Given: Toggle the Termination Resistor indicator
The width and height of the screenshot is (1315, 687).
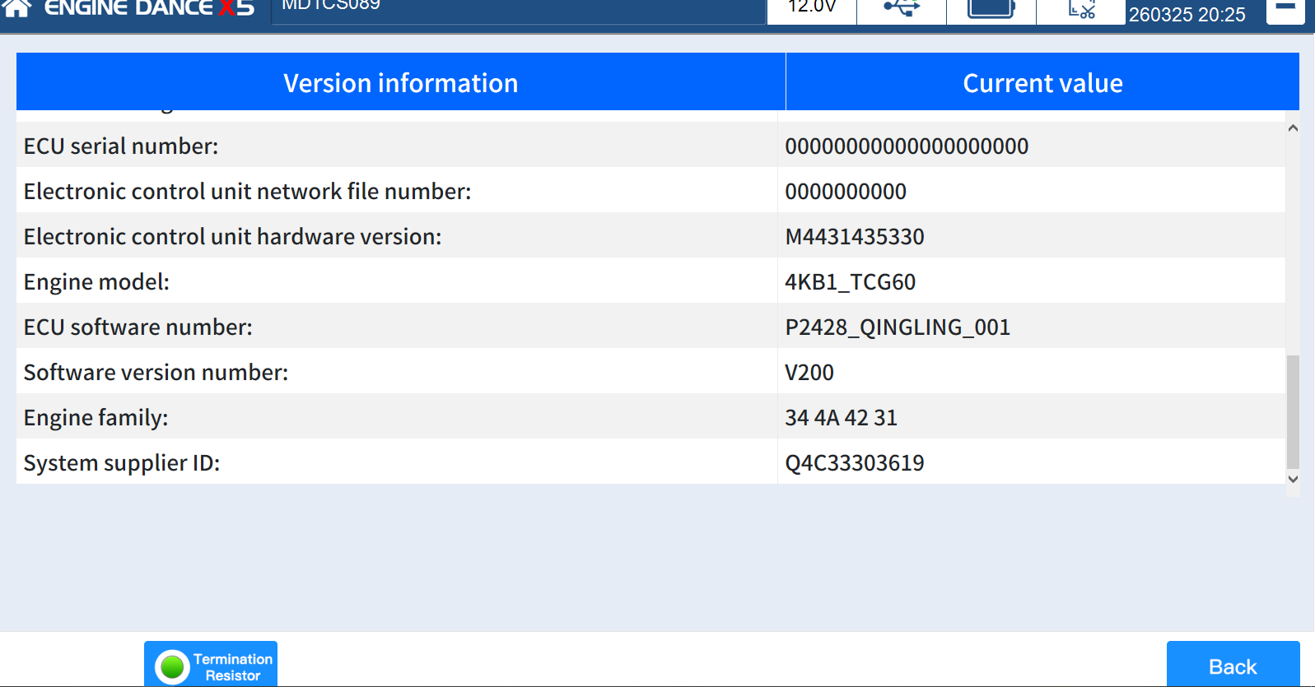Looking at the screenshot, I should [211, 666].
